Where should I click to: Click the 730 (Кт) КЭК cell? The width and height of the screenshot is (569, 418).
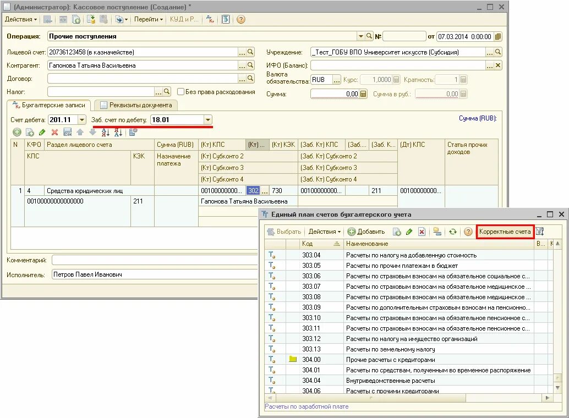283,191
